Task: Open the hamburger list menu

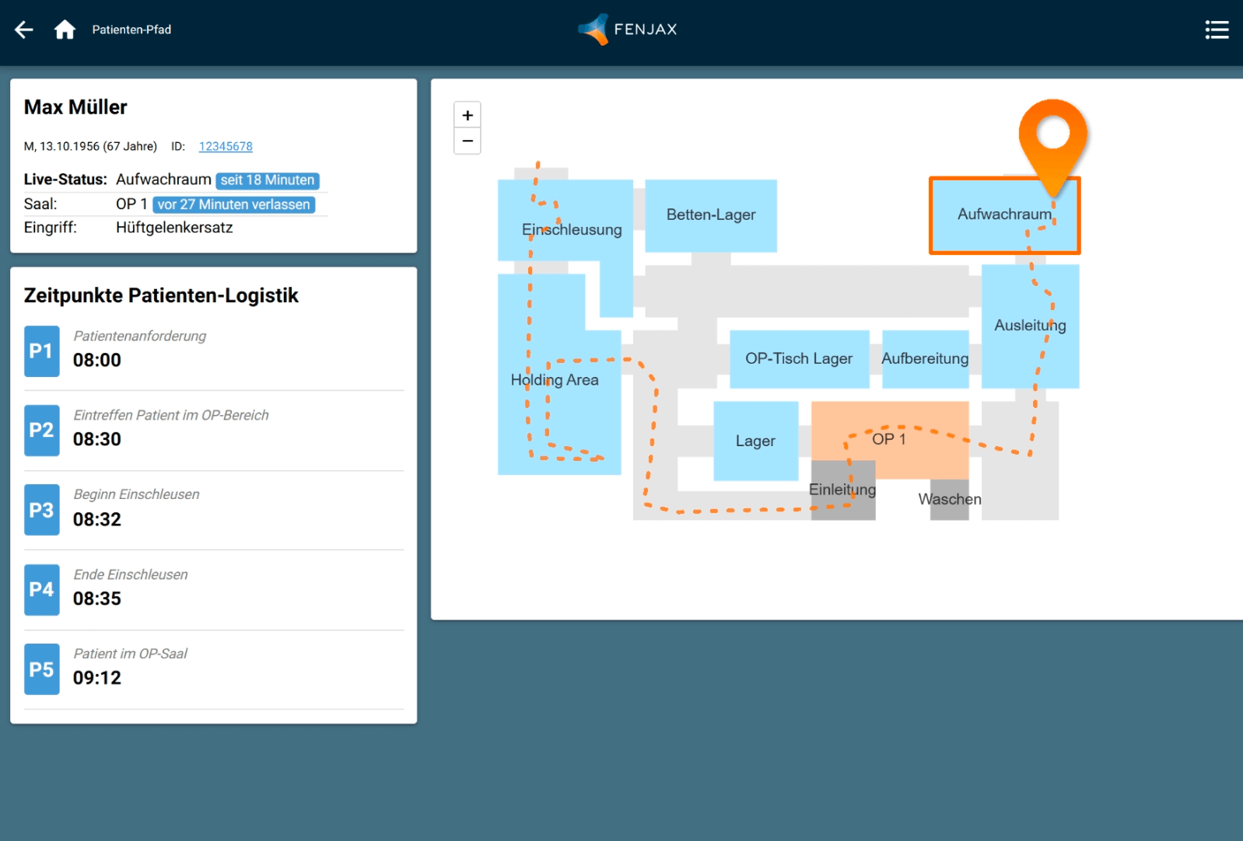Action: point(1217,30)
